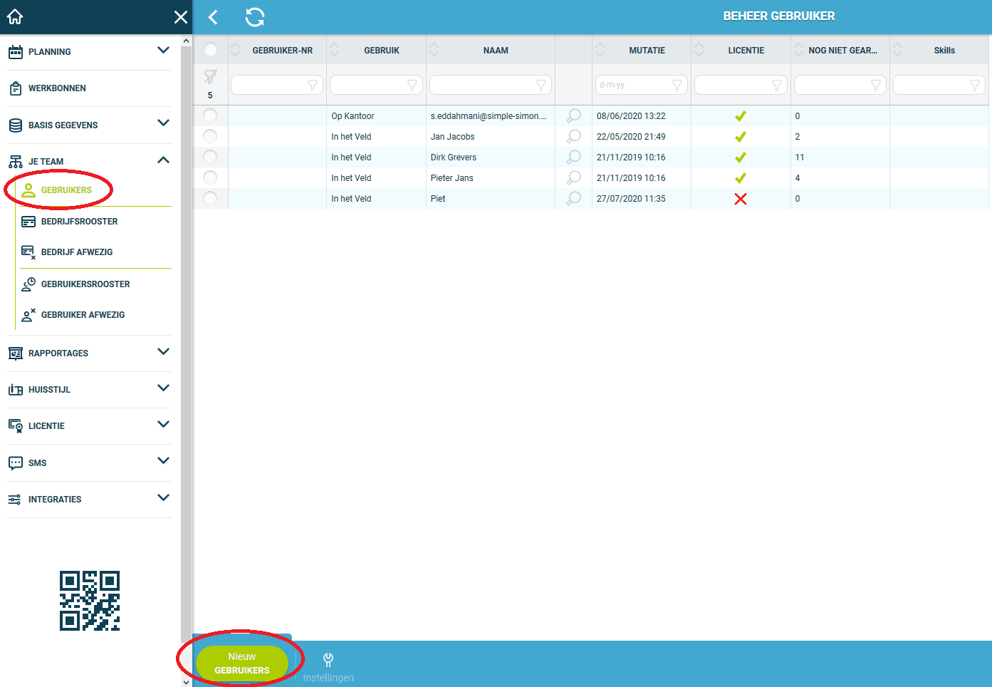Screen dimensions: 992x687
Task: Open the Werkbonnen clipboard icon
Action: 16,88
